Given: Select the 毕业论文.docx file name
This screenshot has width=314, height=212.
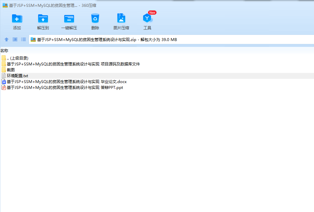Looking at the screenshot, I should [67, 82].
